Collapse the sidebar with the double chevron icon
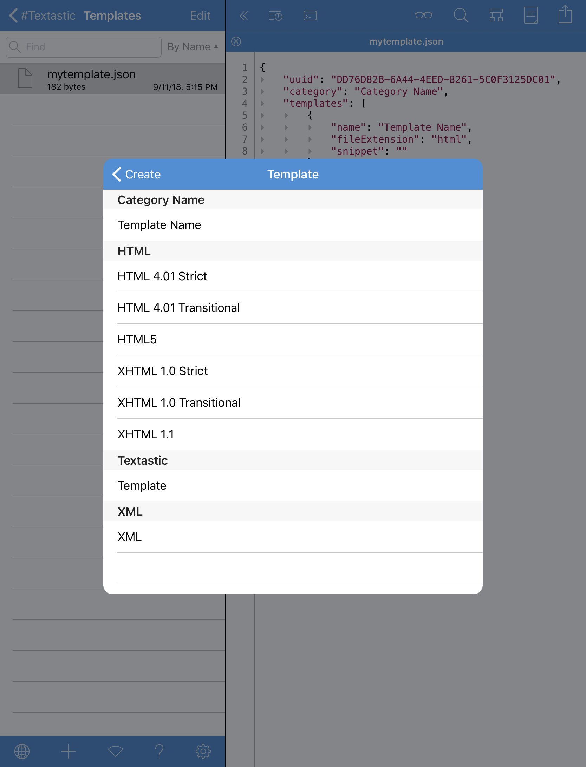The image size is (586, 767). (244, 15)
